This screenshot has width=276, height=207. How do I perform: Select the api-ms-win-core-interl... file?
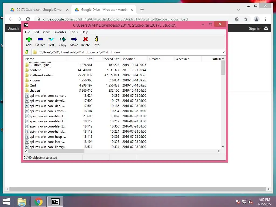pos(47,142)
